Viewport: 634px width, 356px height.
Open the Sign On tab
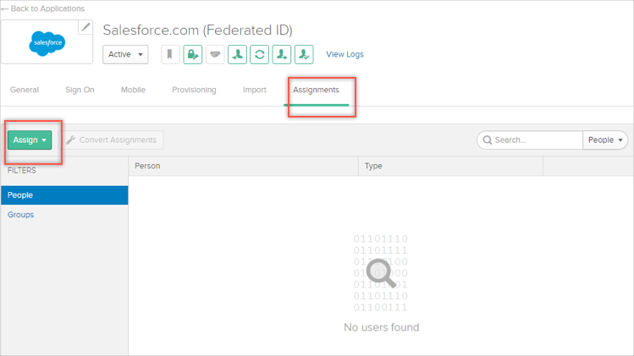pyautogui.click(x=80, y=90)
